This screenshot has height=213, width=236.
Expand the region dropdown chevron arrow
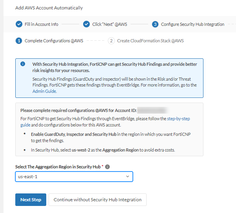(127, 177)
